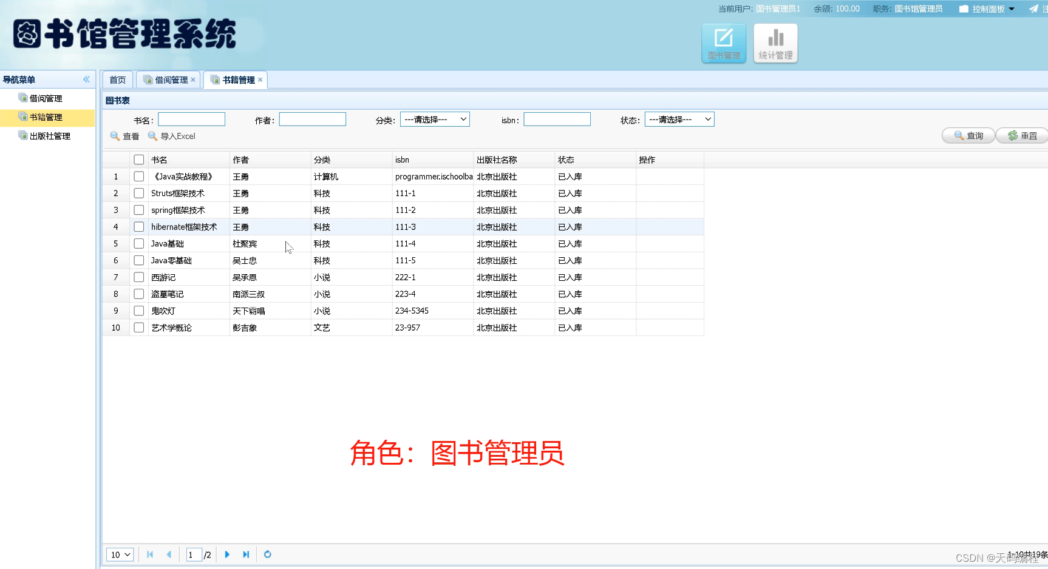Viewport: 1048px width, 569px height.
Task: Open the 图书管理 module icon
Action: tap(724, 43)
